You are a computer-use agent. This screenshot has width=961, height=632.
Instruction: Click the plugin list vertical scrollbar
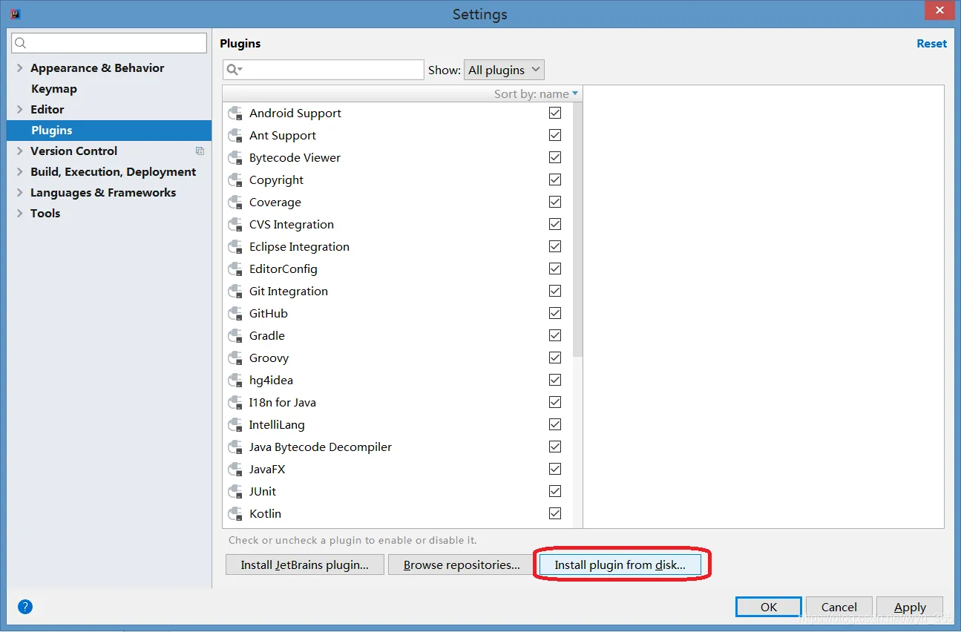point(577,230)
